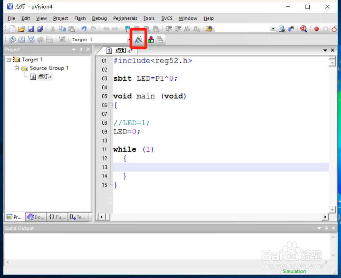Screen dimensions: 341x278
Task: Open the View menu
Action: click(41, 18)
